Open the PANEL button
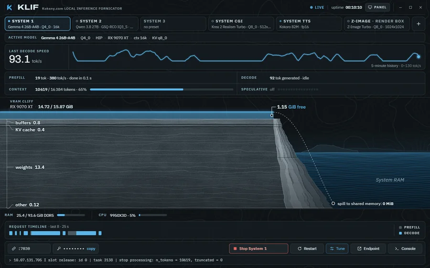This screenshot has width=430, height=268. click(377, 7)
